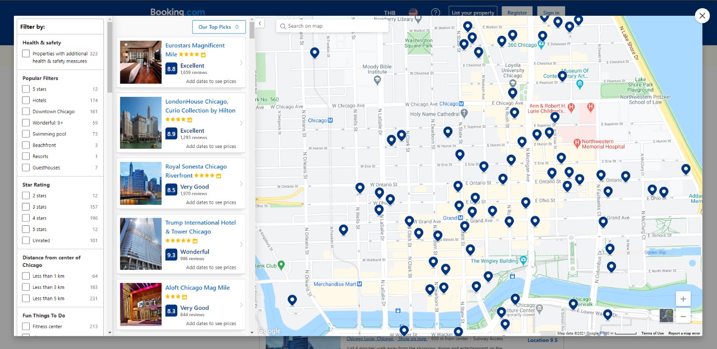Image resolution: width=717 pixels, height=349 pixels.
Task: Click List your property button
Action: click(x=473, y=13)
